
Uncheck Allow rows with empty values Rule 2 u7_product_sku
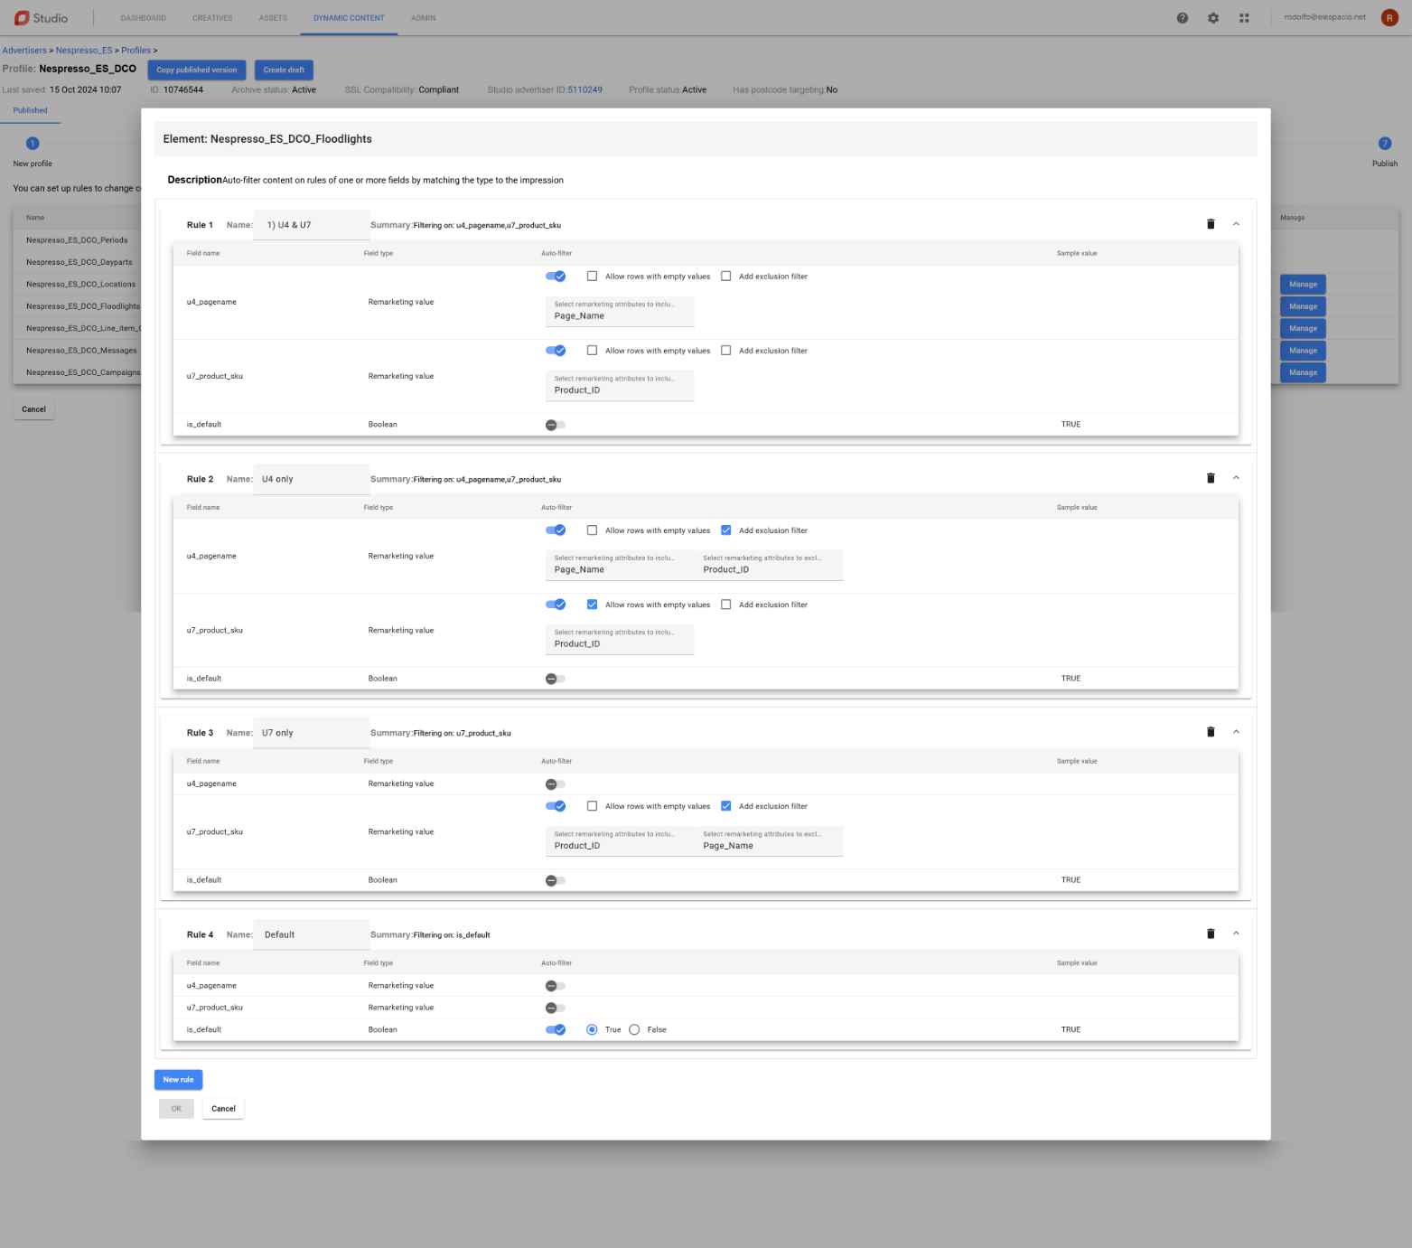[592, 605]
